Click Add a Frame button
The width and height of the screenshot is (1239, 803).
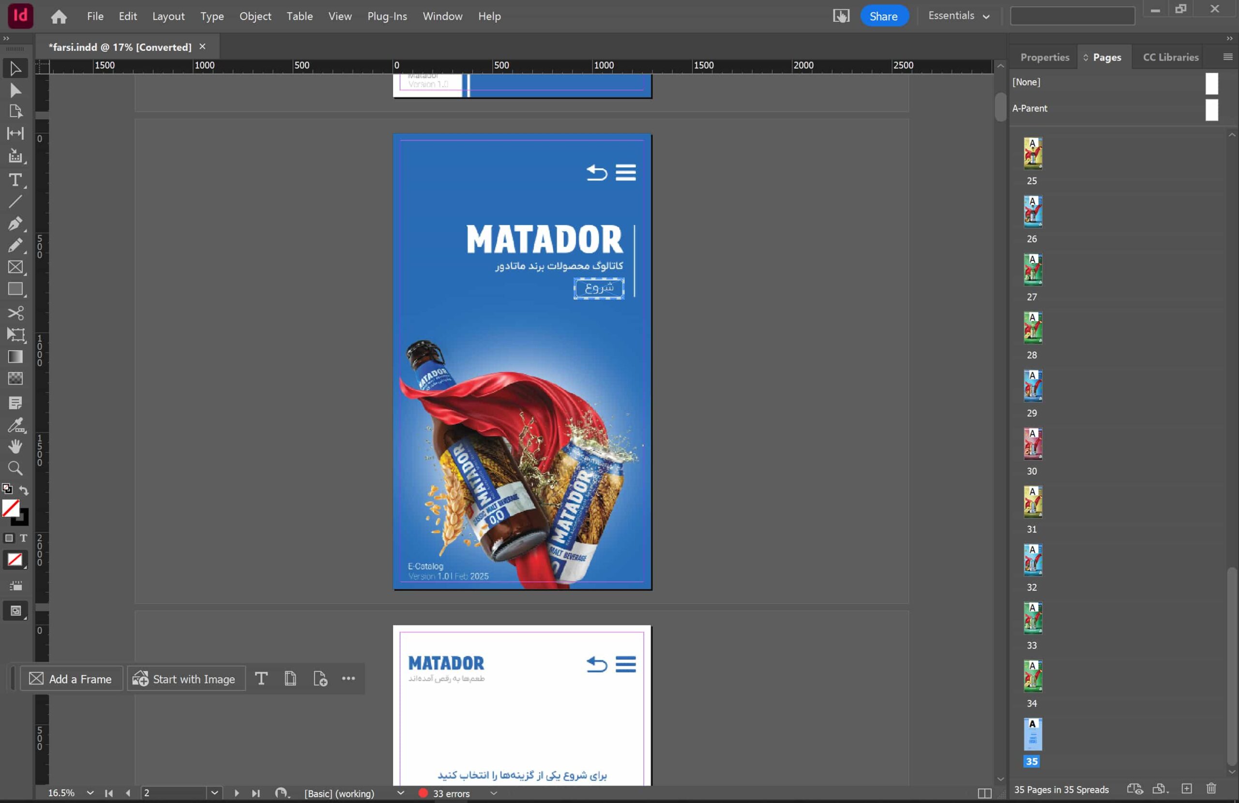click(71, 679)
